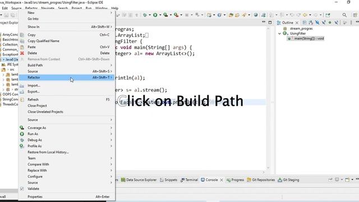Minimize the editor area

[264, 22]
